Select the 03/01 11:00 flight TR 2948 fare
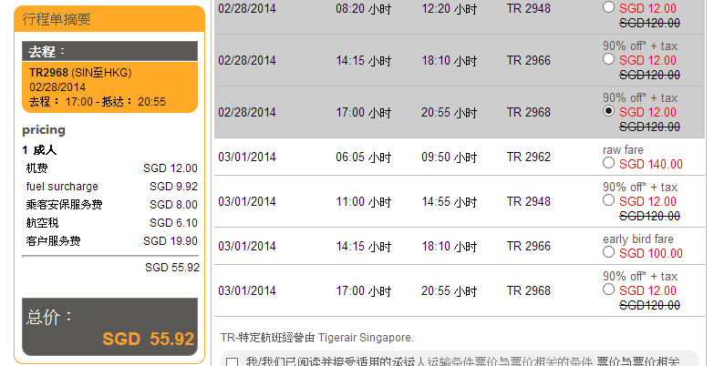This screenshot has width=714, height=366. coord(609,201)
